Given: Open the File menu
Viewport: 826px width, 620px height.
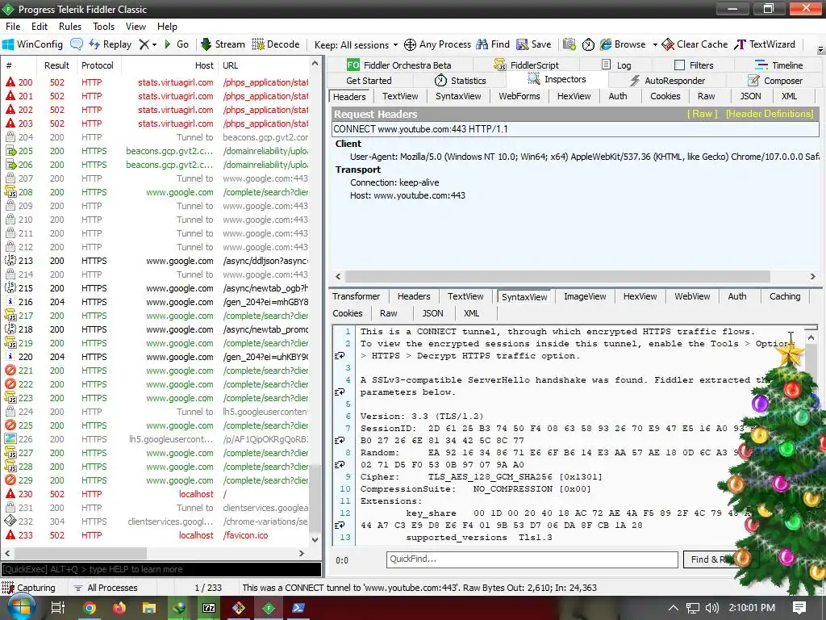Looking at the screenshot, I should 13,27.
